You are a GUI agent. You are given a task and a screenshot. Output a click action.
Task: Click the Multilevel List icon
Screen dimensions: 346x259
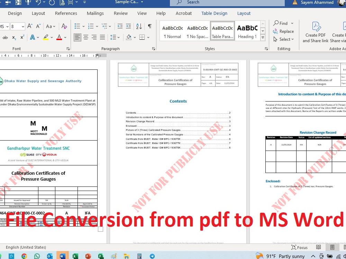coord(104,26)
